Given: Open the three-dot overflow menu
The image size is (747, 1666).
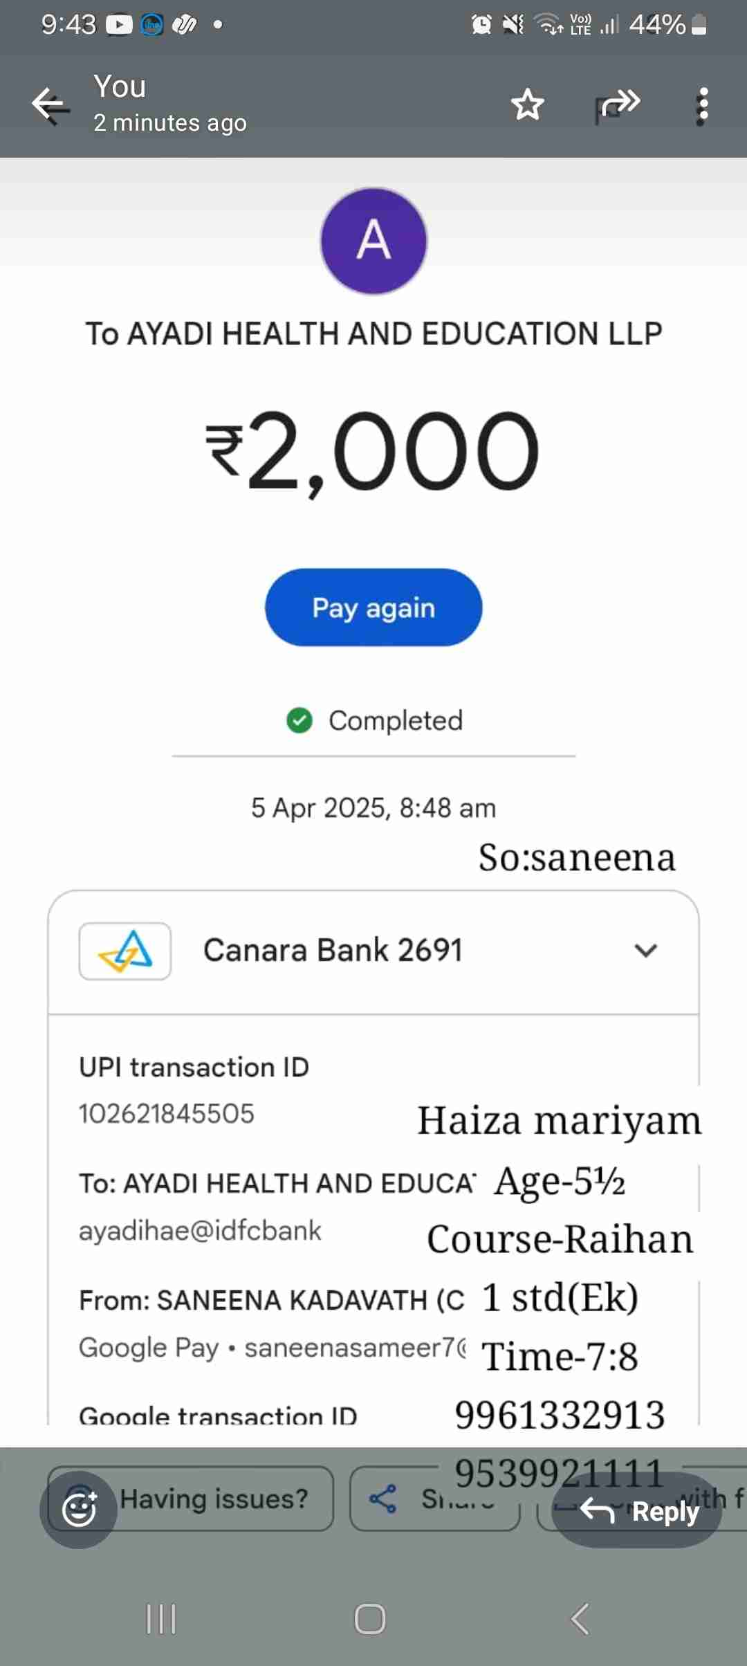Looking at the screenshot, I should [x=703, y=106].
